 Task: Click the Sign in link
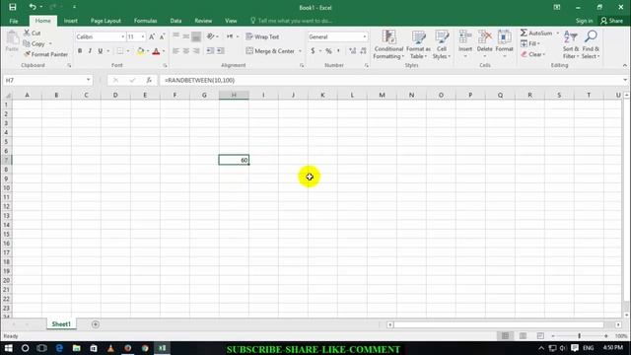tap(584, 21)
